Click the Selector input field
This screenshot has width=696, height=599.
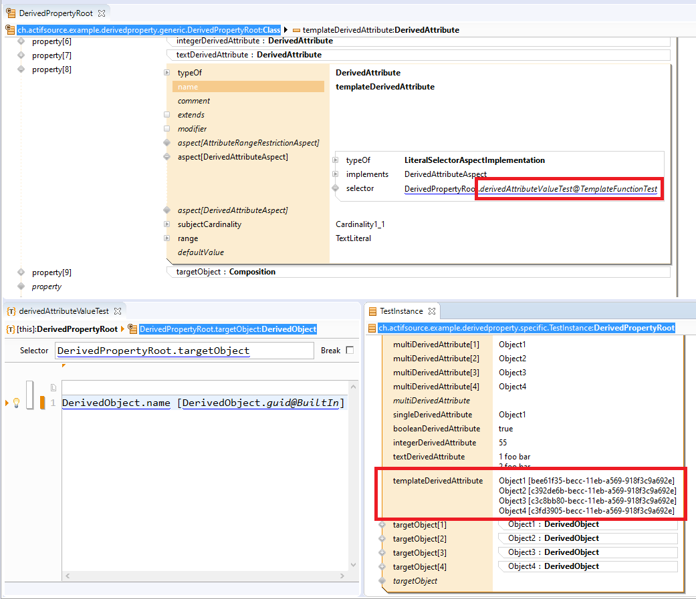coord(184,351)
